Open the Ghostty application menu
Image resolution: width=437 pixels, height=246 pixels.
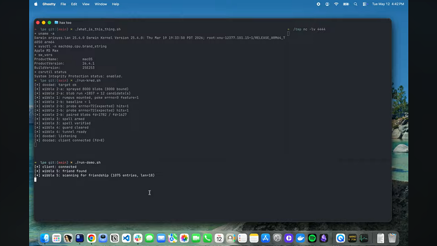[49, 4]
